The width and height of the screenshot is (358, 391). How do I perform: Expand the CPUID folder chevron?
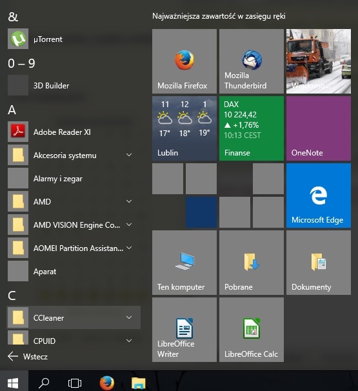point(129,341)
